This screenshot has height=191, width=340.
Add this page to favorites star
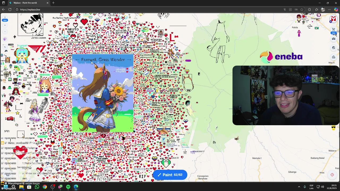coord(302,10)
